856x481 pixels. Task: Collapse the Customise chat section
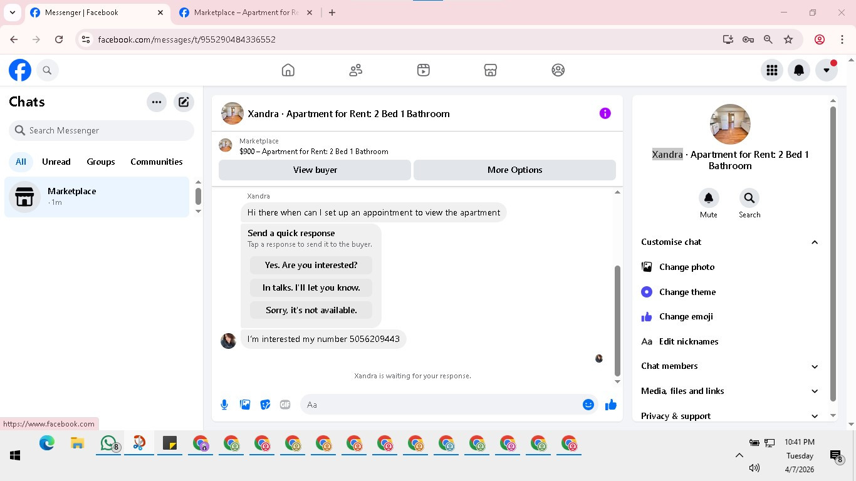point(730,242)
